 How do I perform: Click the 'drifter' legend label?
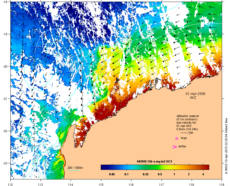pyautogui.click(x=182, y=146)
